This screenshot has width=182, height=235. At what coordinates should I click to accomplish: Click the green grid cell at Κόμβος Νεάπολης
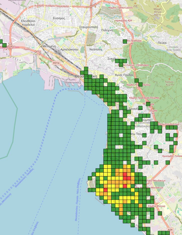(x=125, y=41)
